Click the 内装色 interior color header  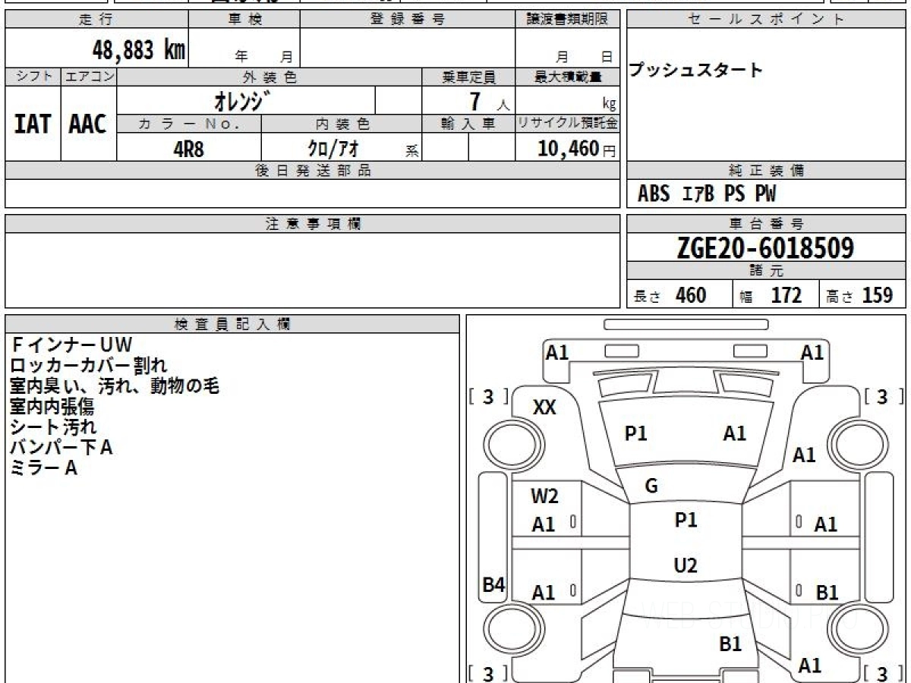[342, 124]
